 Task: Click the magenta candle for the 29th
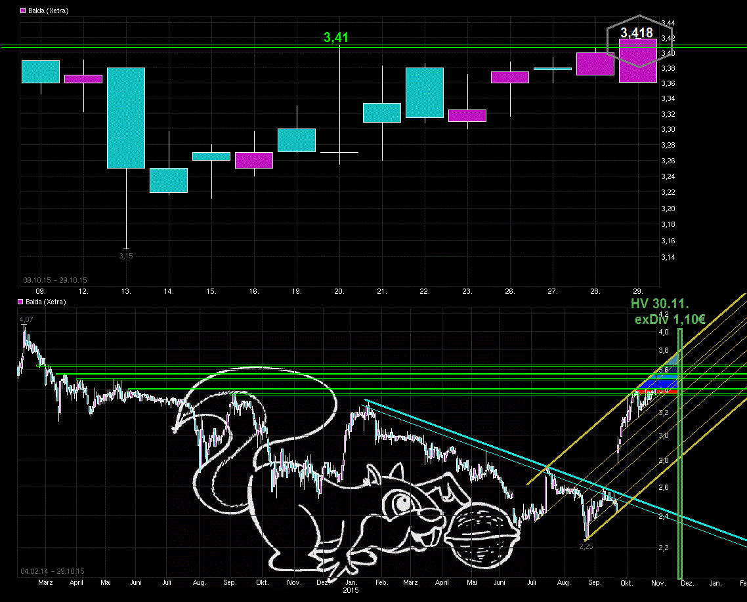pos(638,60)
